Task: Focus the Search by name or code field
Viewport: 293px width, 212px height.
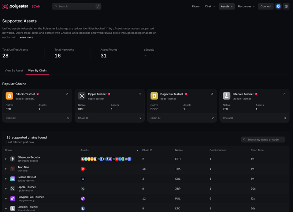Action: coord(263,140)
